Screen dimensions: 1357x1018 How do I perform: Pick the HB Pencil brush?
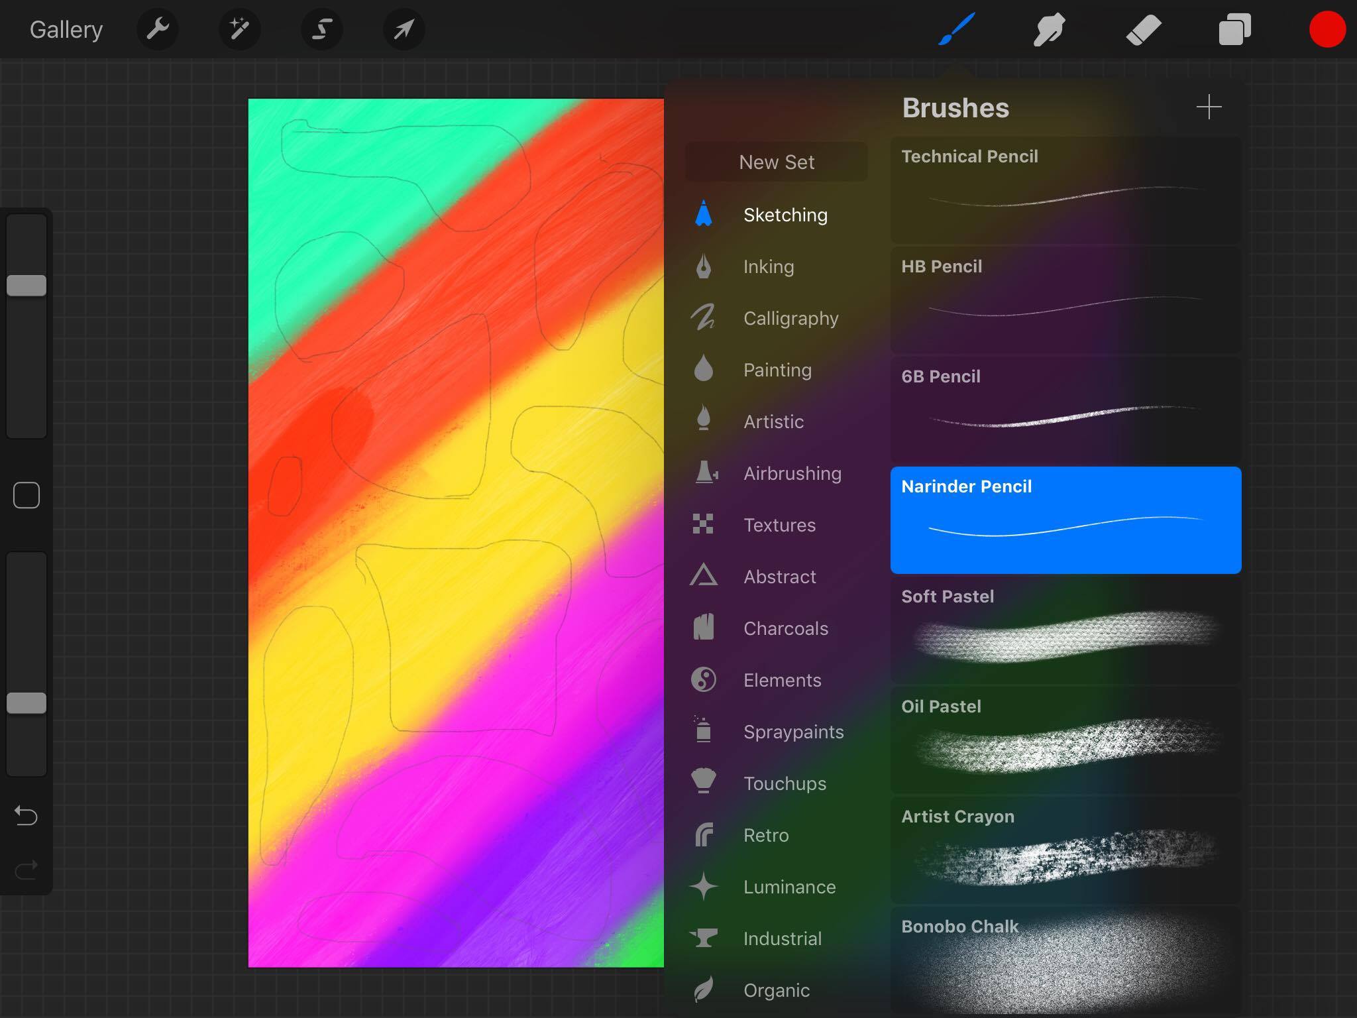click(1065, 300)
